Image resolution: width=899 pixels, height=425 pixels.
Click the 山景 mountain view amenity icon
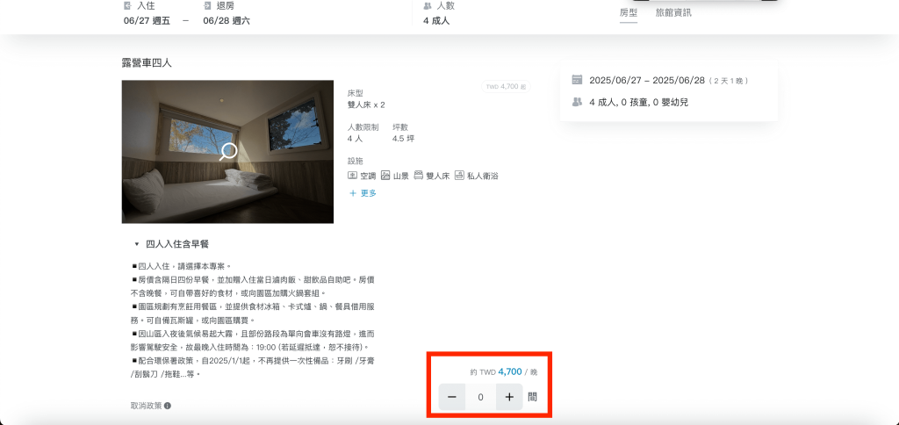(x=385, y=176)
